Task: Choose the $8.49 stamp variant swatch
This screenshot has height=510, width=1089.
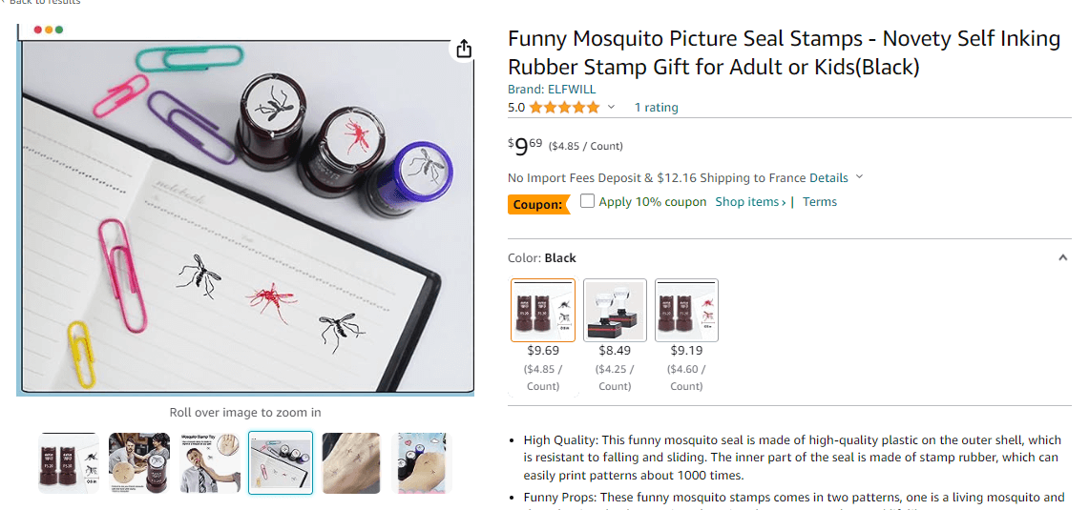Action: (615, 310)
